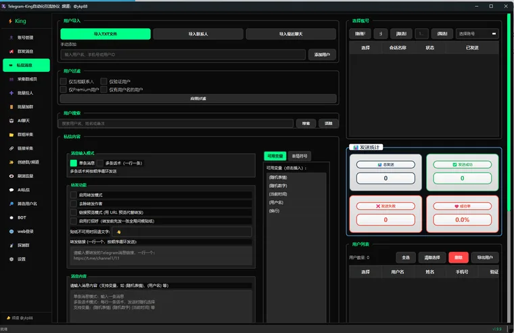Viewport: 514px width, 333px height.
Task: Click 搜索 search button
Action: (x=306, y=123)
